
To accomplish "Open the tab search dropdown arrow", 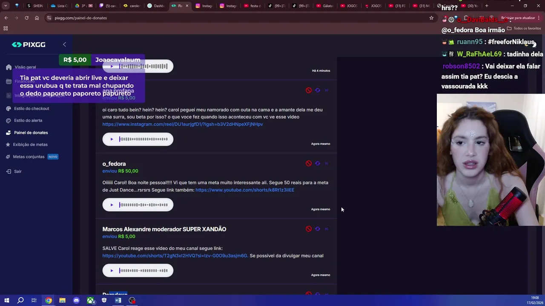I will pyautogui.click(x=6, y=6).
